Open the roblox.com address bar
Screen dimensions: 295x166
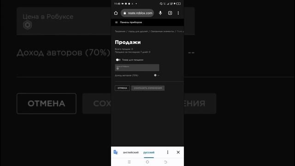tap(137, 13)
